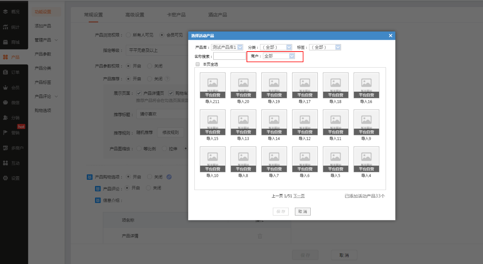
Task: Click the 名称搜索 text input field
Action: tap(229, 56)
